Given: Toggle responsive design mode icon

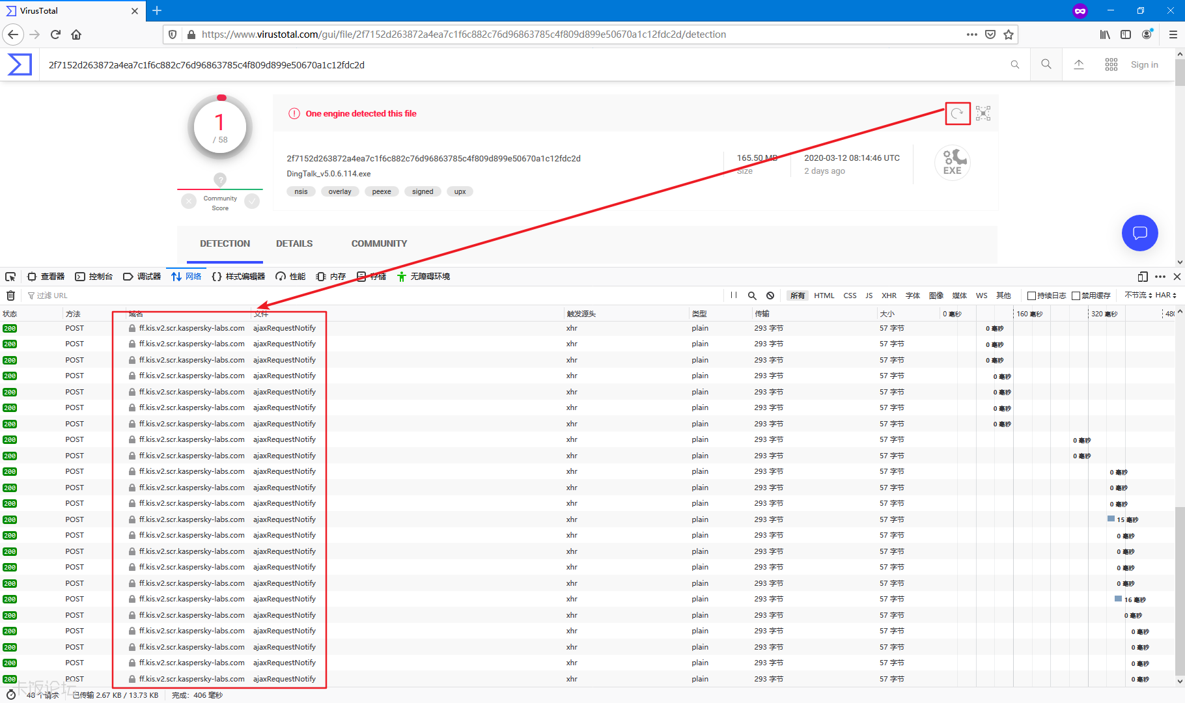Looking at the screenshot, I should [1143, 277].
